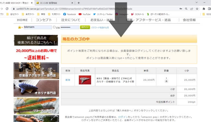Bookmark this page with the star icon
211x122 pixels.
tap(197, 9)
